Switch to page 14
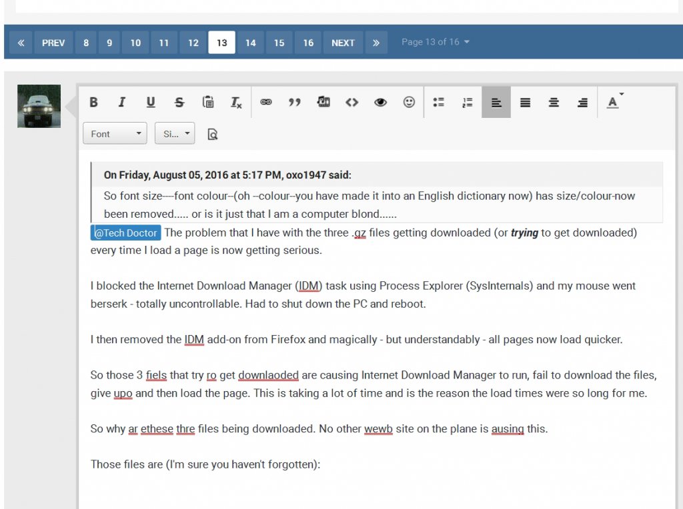Image resolution: width=683 pixels, height=509 pixels. pos(250,42)
